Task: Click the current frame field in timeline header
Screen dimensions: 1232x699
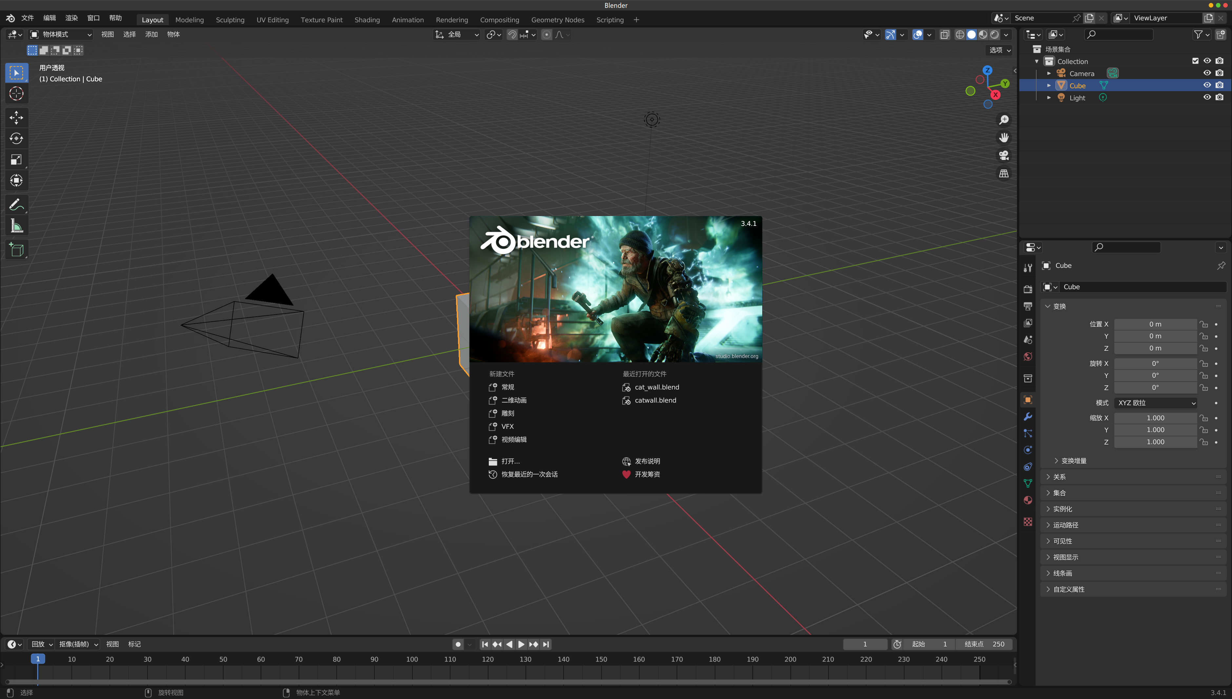Action: (x=865, y=644)
